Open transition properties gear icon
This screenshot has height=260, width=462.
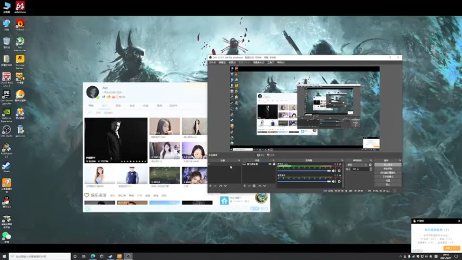click(370, 165)
